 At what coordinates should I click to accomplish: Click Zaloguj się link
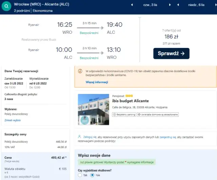(x=90, y=137)
